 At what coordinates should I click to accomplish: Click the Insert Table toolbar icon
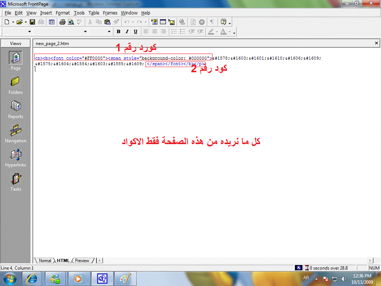[x=163, y=22]
